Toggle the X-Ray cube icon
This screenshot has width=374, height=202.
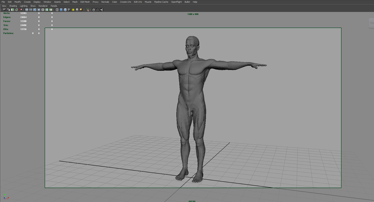tap(93, 10)
